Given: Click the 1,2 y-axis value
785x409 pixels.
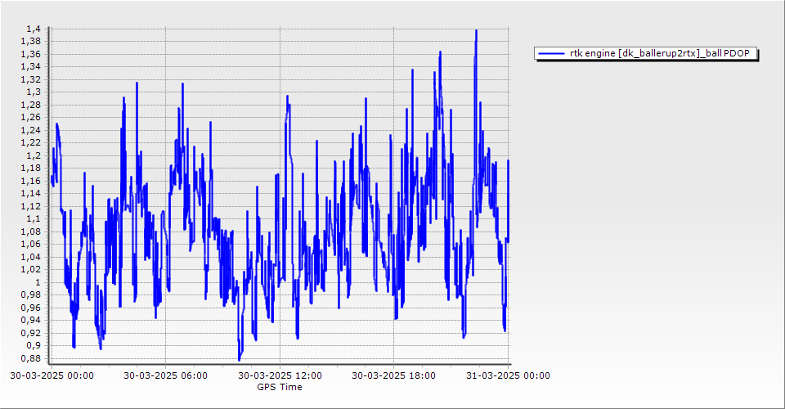Looking at the screenshot, I should click(34, 155).
